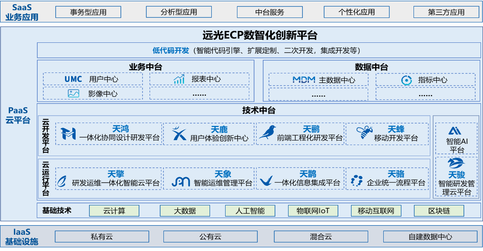Click the 主数据中心 label
The height and width of the screenshot is (251, 483).
coord(337,80)
